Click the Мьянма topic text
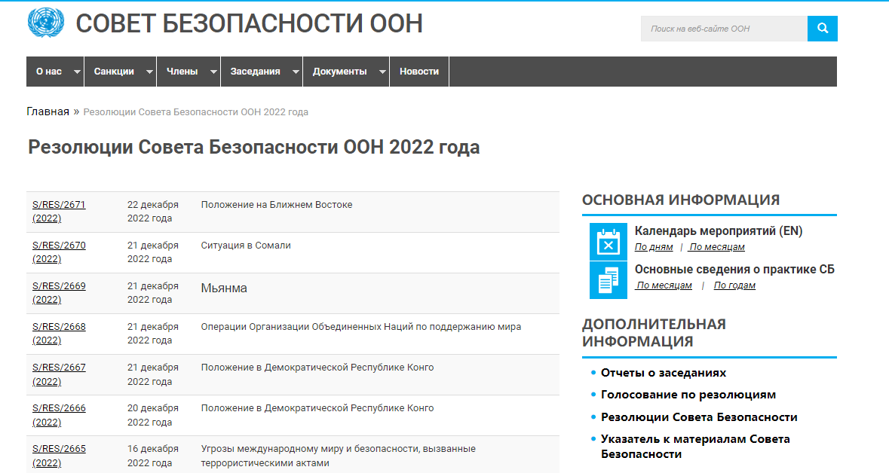The height and width of the screenshot is (473, 889). click(224, 288)
